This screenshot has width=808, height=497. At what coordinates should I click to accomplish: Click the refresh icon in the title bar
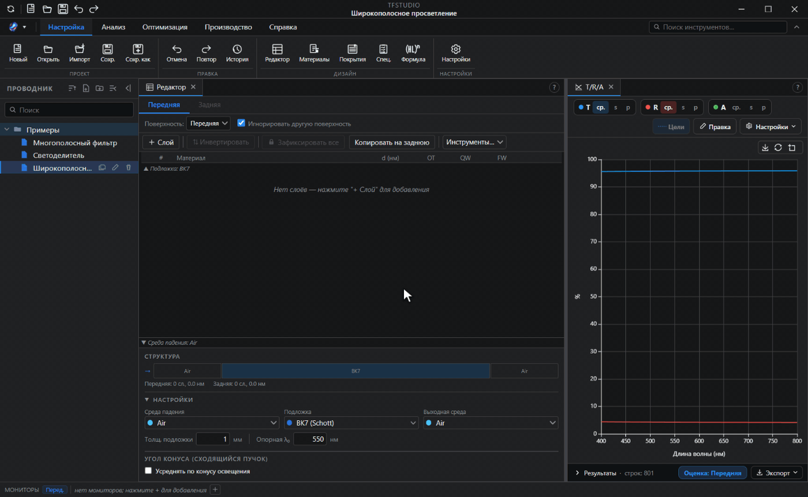(x=11, y=9)
